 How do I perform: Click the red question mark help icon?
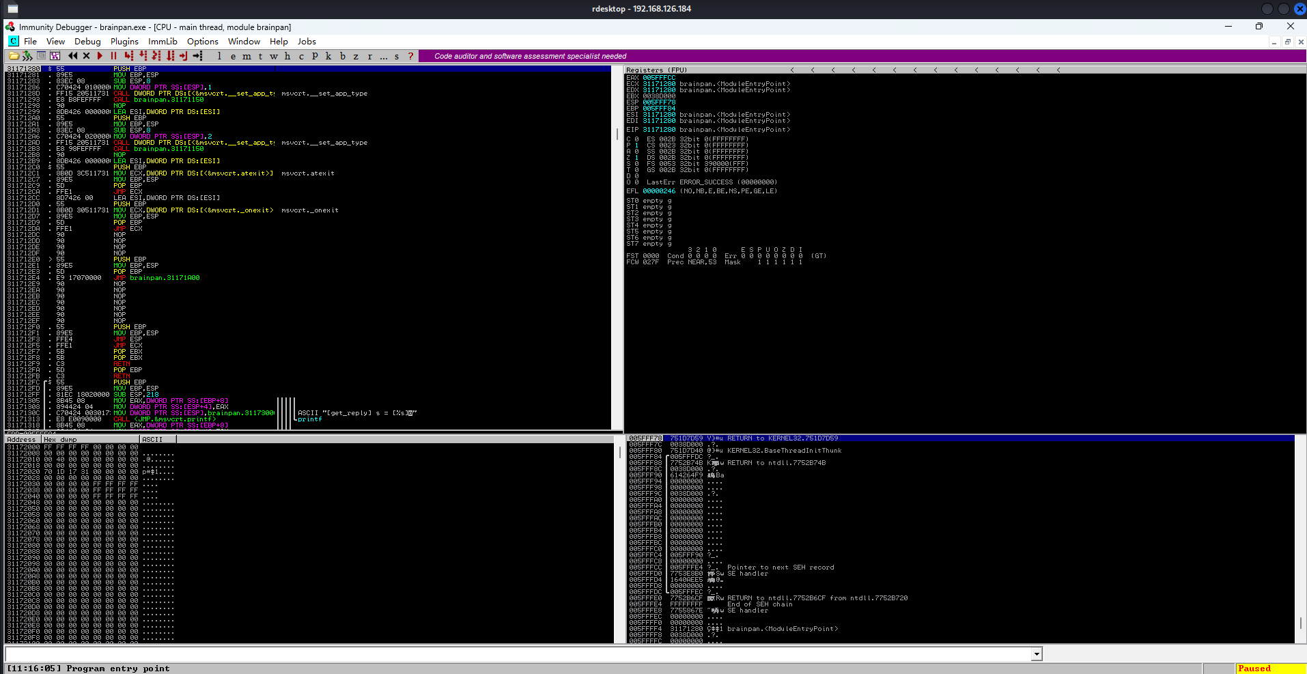(x=410, y=56)
